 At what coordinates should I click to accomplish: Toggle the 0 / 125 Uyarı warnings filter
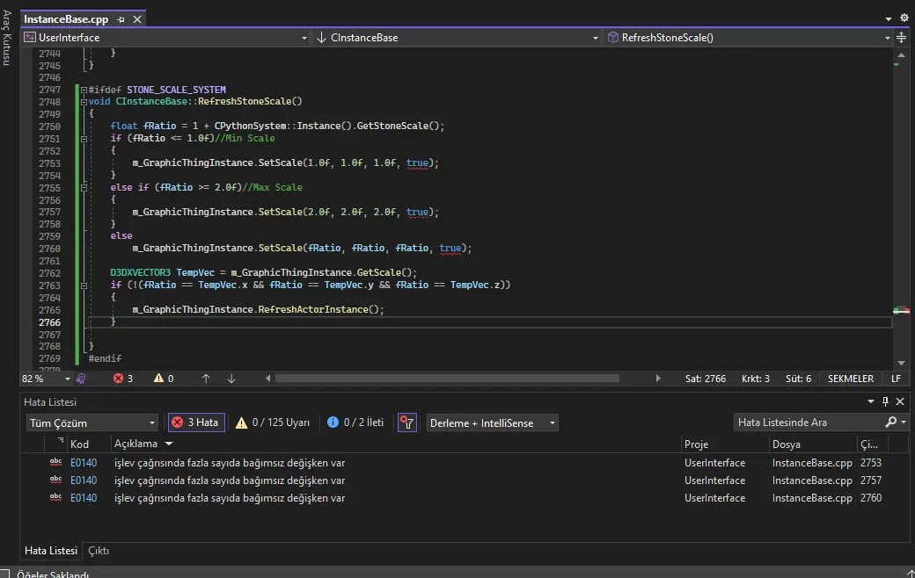(x=273, y=423)
